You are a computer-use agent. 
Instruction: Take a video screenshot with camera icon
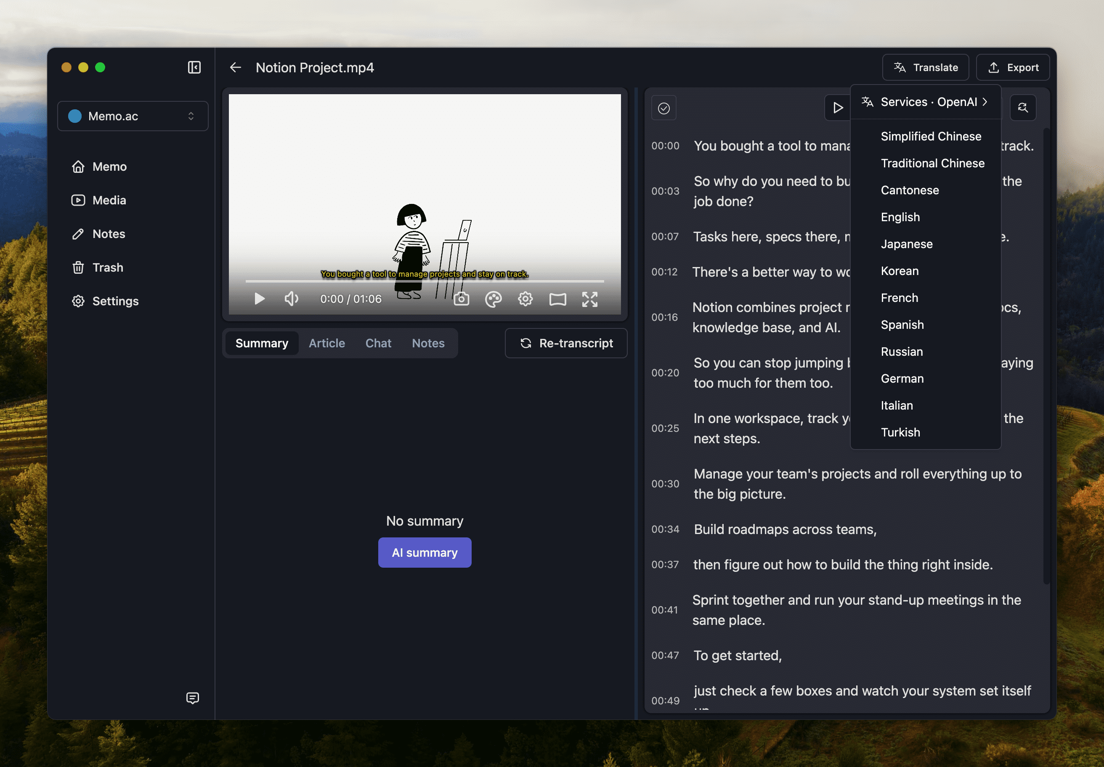[x=461, y=299]
